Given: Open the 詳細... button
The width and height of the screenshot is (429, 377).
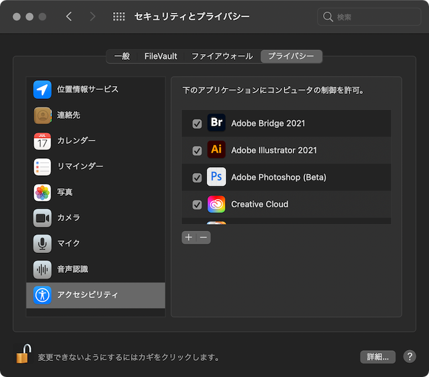Looking at the screenshot, I should pyautogui.click(x=378, y=356).
